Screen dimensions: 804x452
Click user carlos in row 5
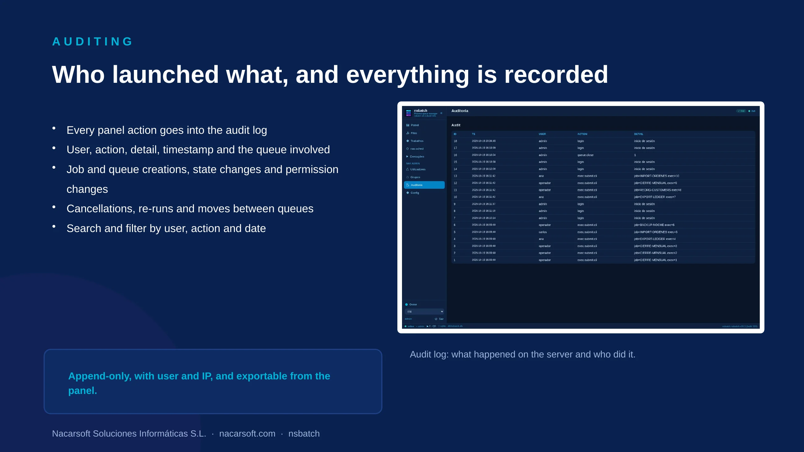(x=542, y=232)
